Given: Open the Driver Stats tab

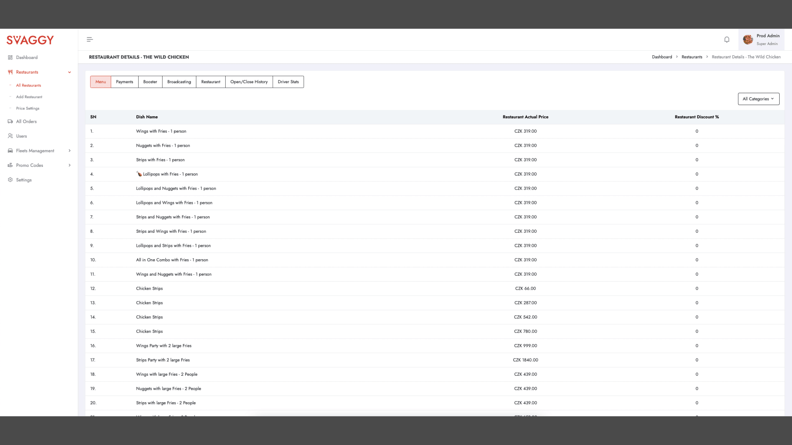Looking at the screenshot, I should point(288,82).
